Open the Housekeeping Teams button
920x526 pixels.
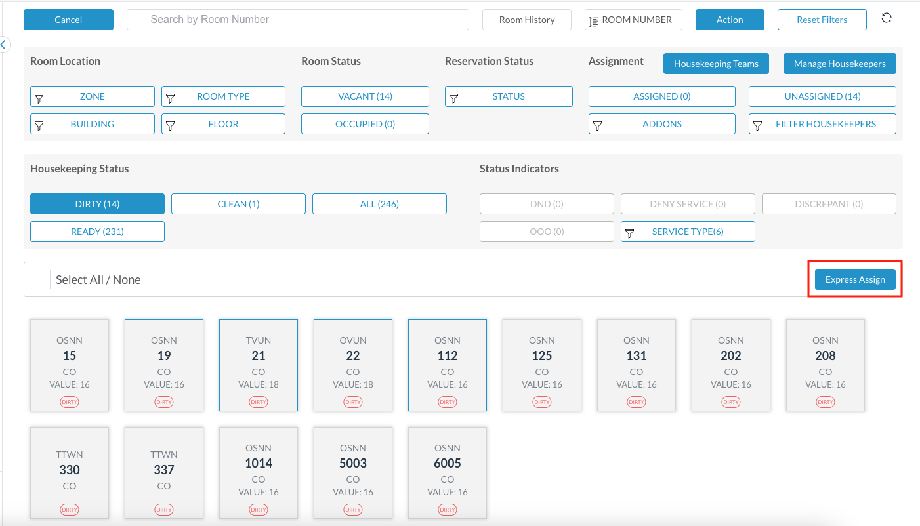pyautogui.click(x=716, y=64)
